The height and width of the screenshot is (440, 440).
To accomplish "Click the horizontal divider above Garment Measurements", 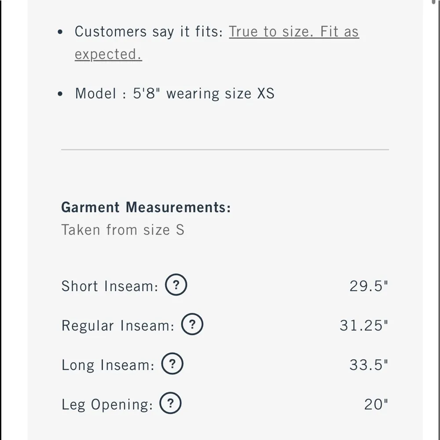I will click(x=225, y=150).
